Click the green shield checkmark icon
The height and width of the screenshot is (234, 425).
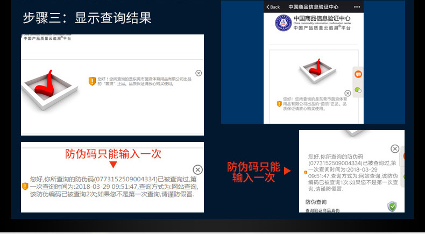(392, 206)
